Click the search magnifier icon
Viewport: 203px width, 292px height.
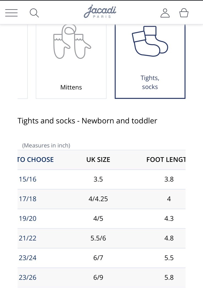[34, 13]
